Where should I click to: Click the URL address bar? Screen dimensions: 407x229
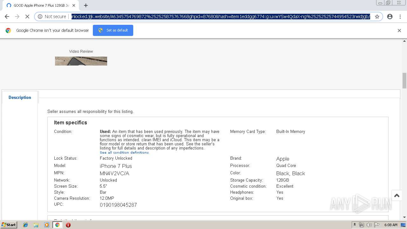pos(221,17)
